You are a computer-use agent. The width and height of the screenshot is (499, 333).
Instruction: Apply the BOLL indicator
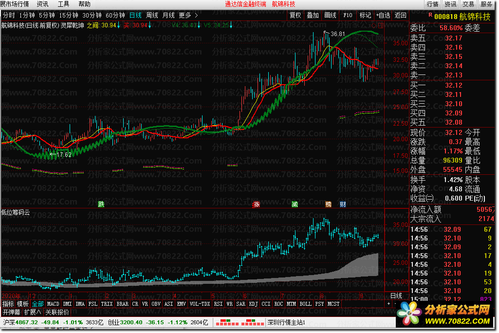306,304
